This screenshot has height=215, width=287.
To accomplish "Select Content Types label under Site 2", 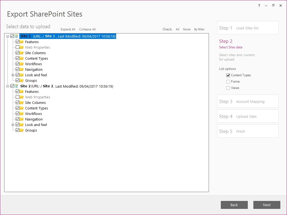I will point(36,108).
